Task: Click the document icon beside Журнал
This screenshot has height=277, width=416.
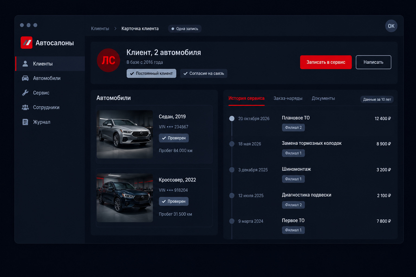Action: click(x=25, y=122)
